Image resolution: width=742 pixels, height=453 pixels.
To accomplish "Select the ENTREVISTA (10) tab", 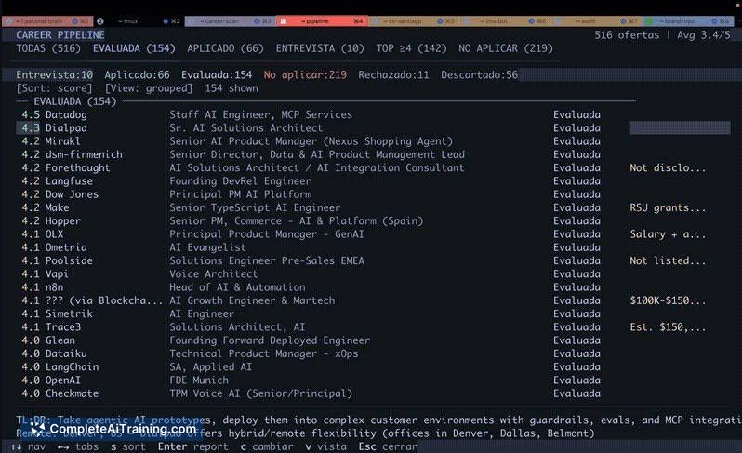I will click(x=320, y=48).
